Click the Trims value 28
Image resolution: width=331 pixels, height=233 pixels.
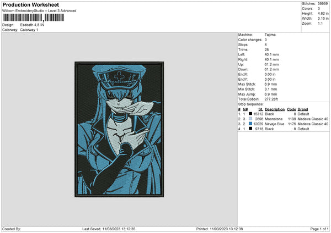click(266, 50)
